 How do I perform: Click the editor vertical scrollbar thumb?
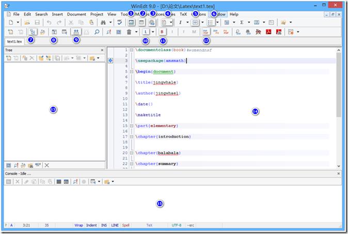[339, 85]
